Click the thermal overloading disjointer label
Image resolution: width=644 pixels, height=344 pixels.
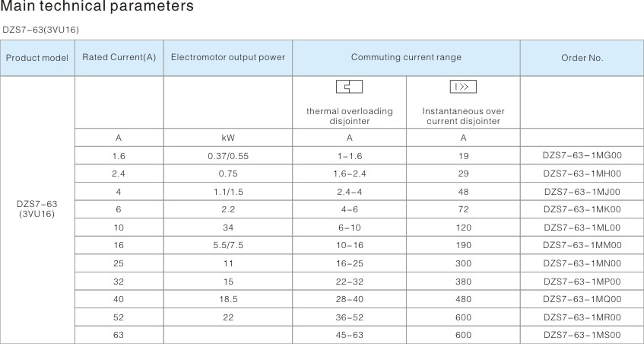(349, 116)
